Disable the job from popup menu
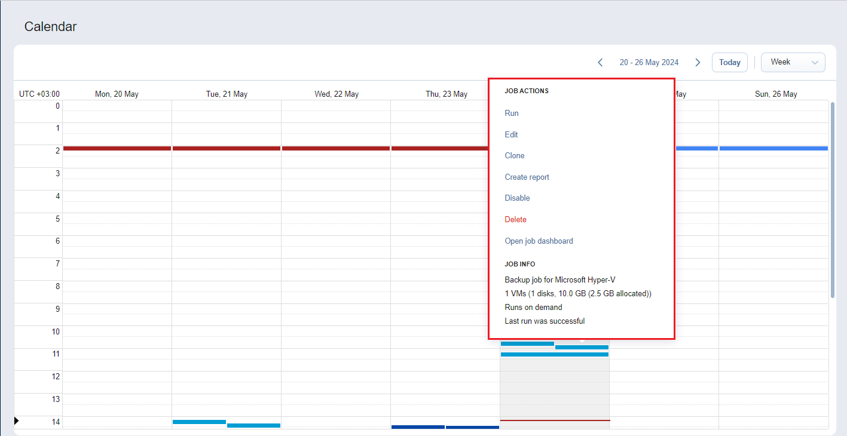The width and height of the screenshot is (847, 436). [517, 198]
